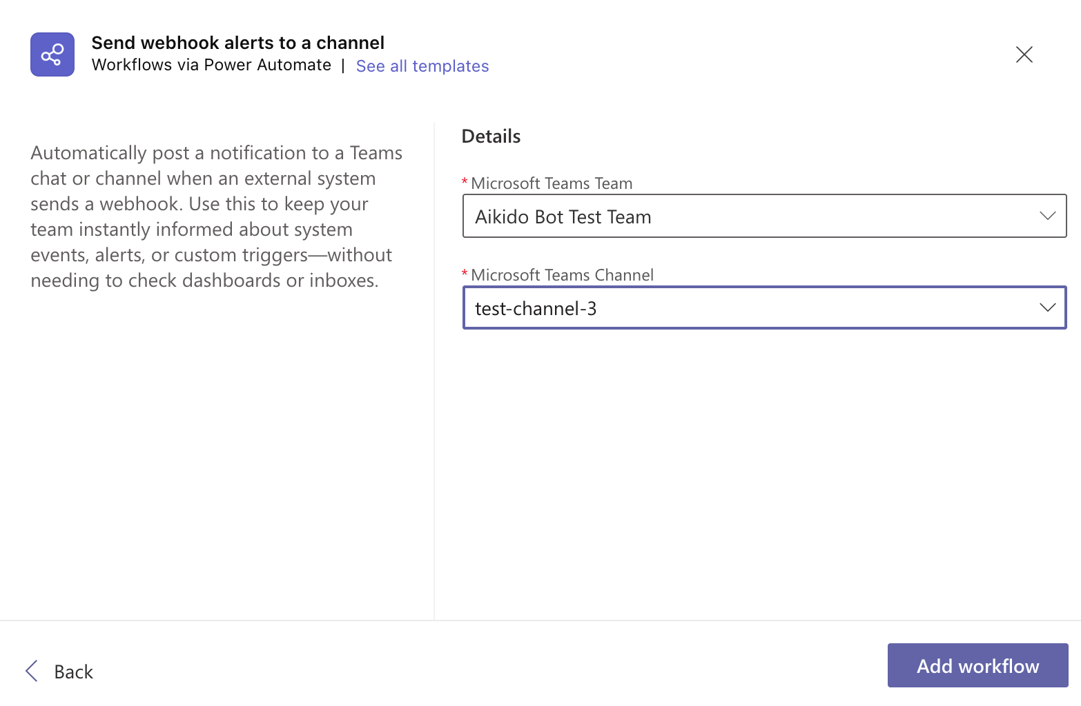Expand the Channel dropdown chevron arrow

1047,307
